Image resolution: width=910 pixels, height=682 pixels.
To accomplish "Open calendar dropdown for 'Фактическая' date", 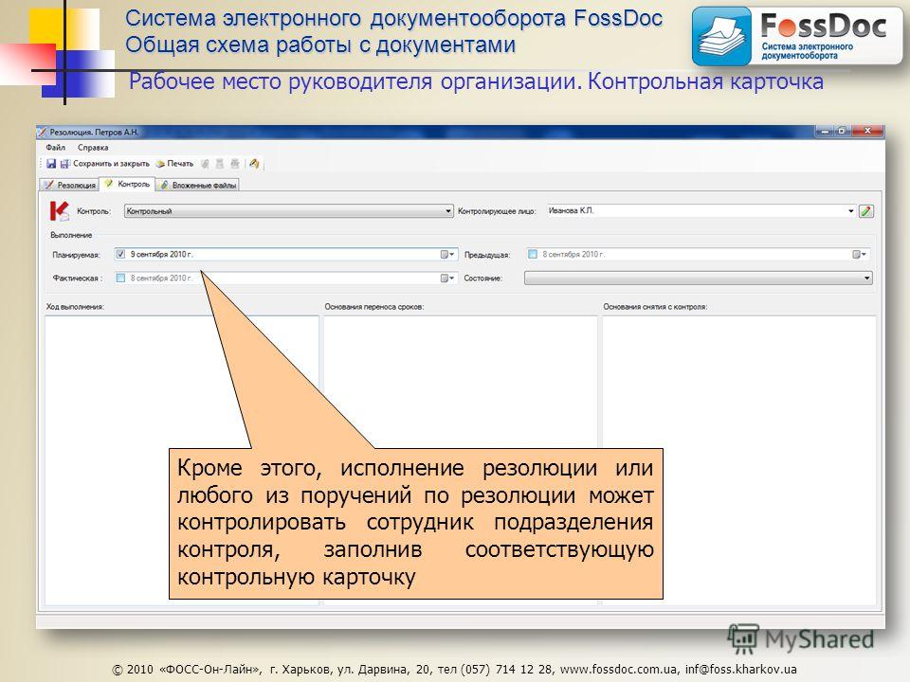I will point(446,278).
